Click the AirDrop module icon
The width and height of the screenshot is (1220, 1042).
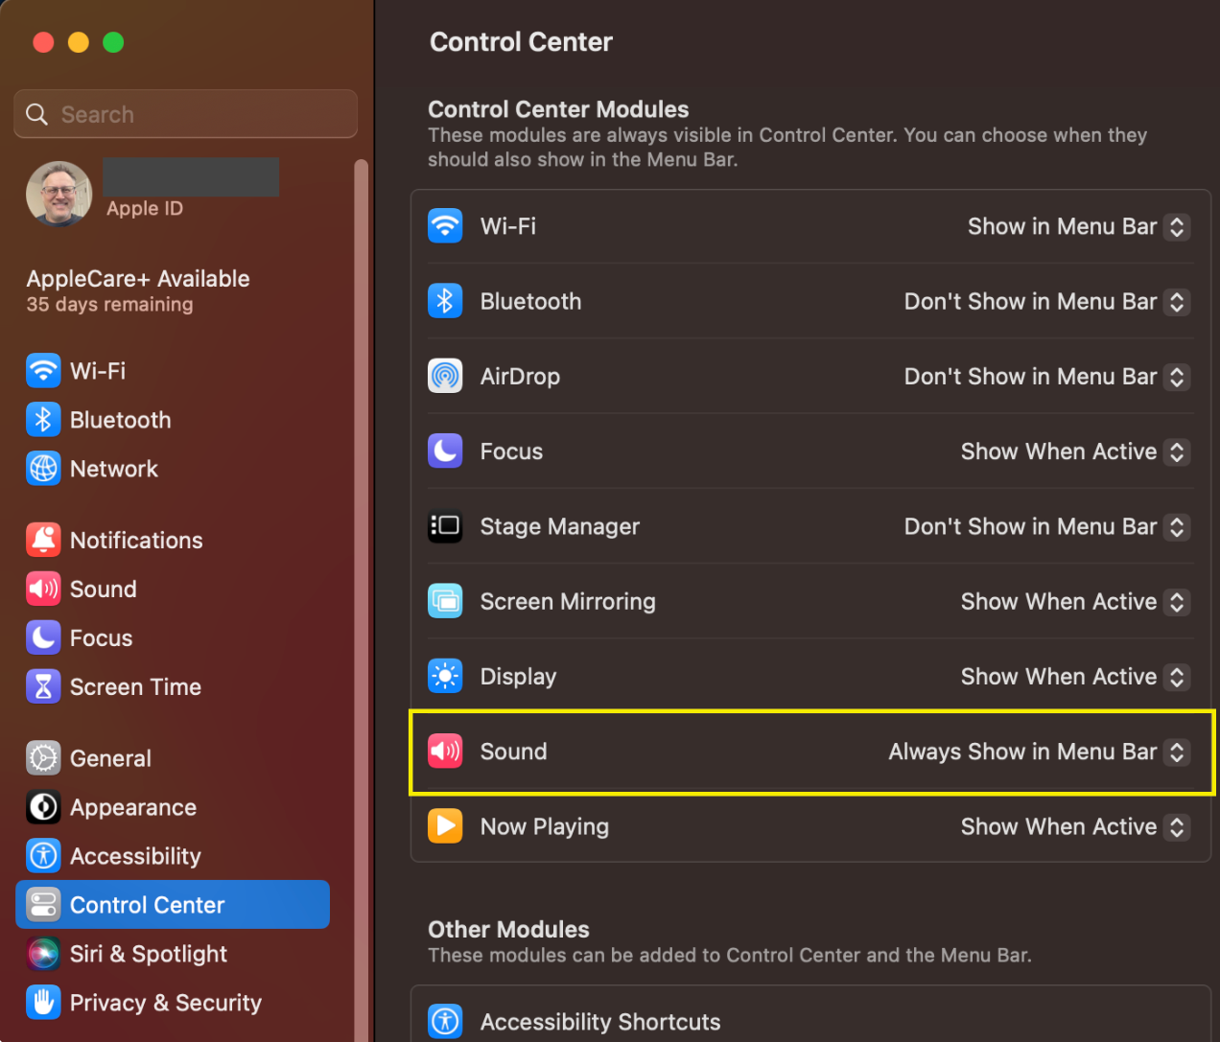pyautogui.click(x=445, y=376)
